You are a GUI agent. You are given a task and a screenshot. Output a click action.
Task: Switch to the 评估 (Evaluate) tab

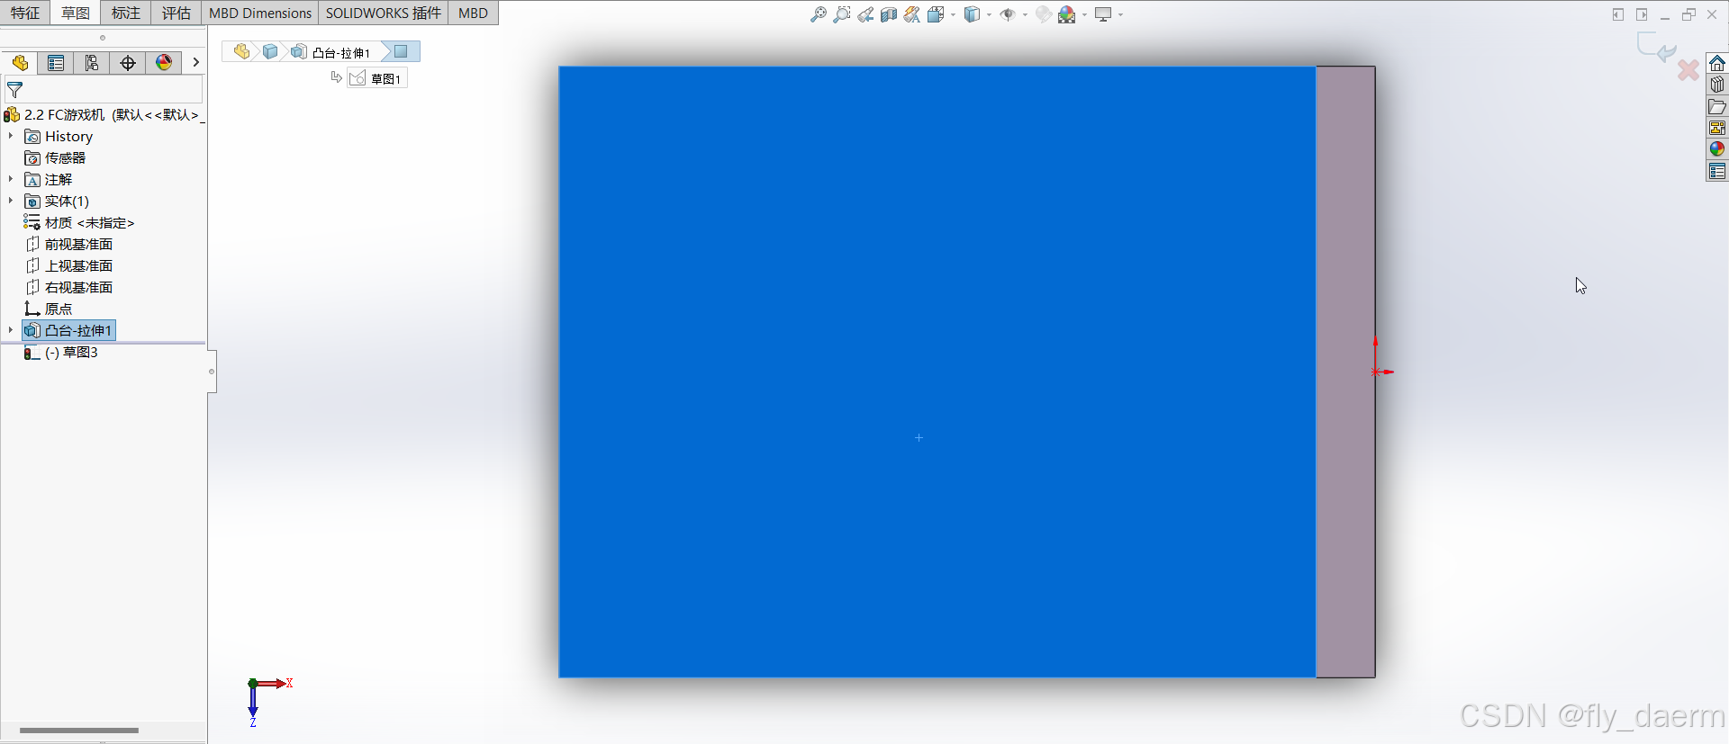point(177,13)
